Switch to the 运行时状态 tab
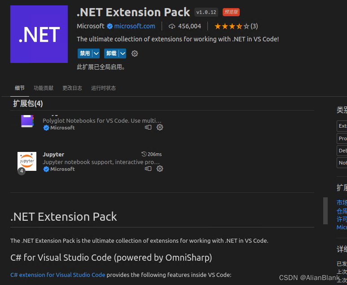The width and height of the screenshot is (347, 285). click(x=103, y=88)
